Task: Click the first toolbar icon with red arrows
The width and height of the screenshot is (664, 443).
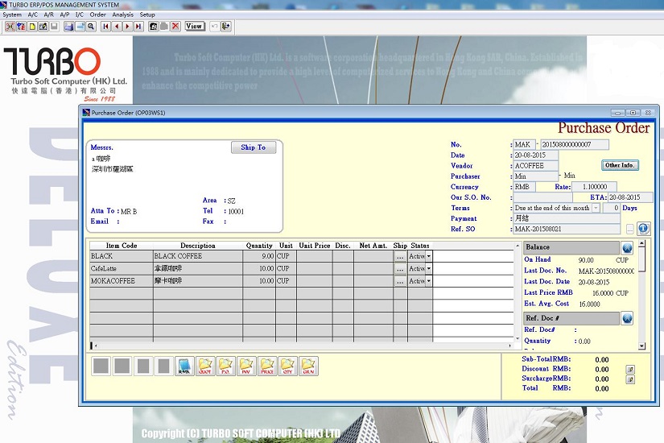Action: pyautogui.click(x=10, y=27)
